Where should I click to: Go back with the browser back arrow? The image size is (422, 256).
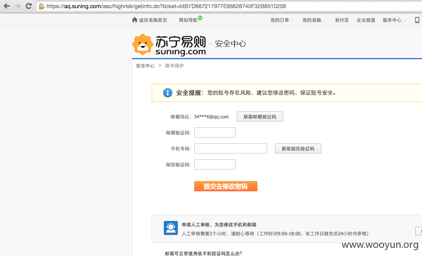point(7,6)
